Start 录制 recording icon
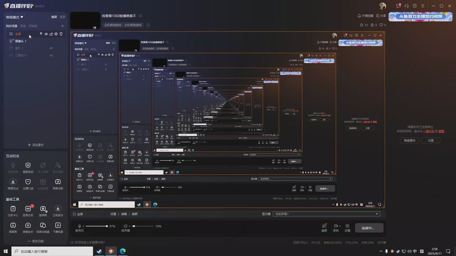The width and height of the screenshot is (456, 256). (x=336, y=227)
